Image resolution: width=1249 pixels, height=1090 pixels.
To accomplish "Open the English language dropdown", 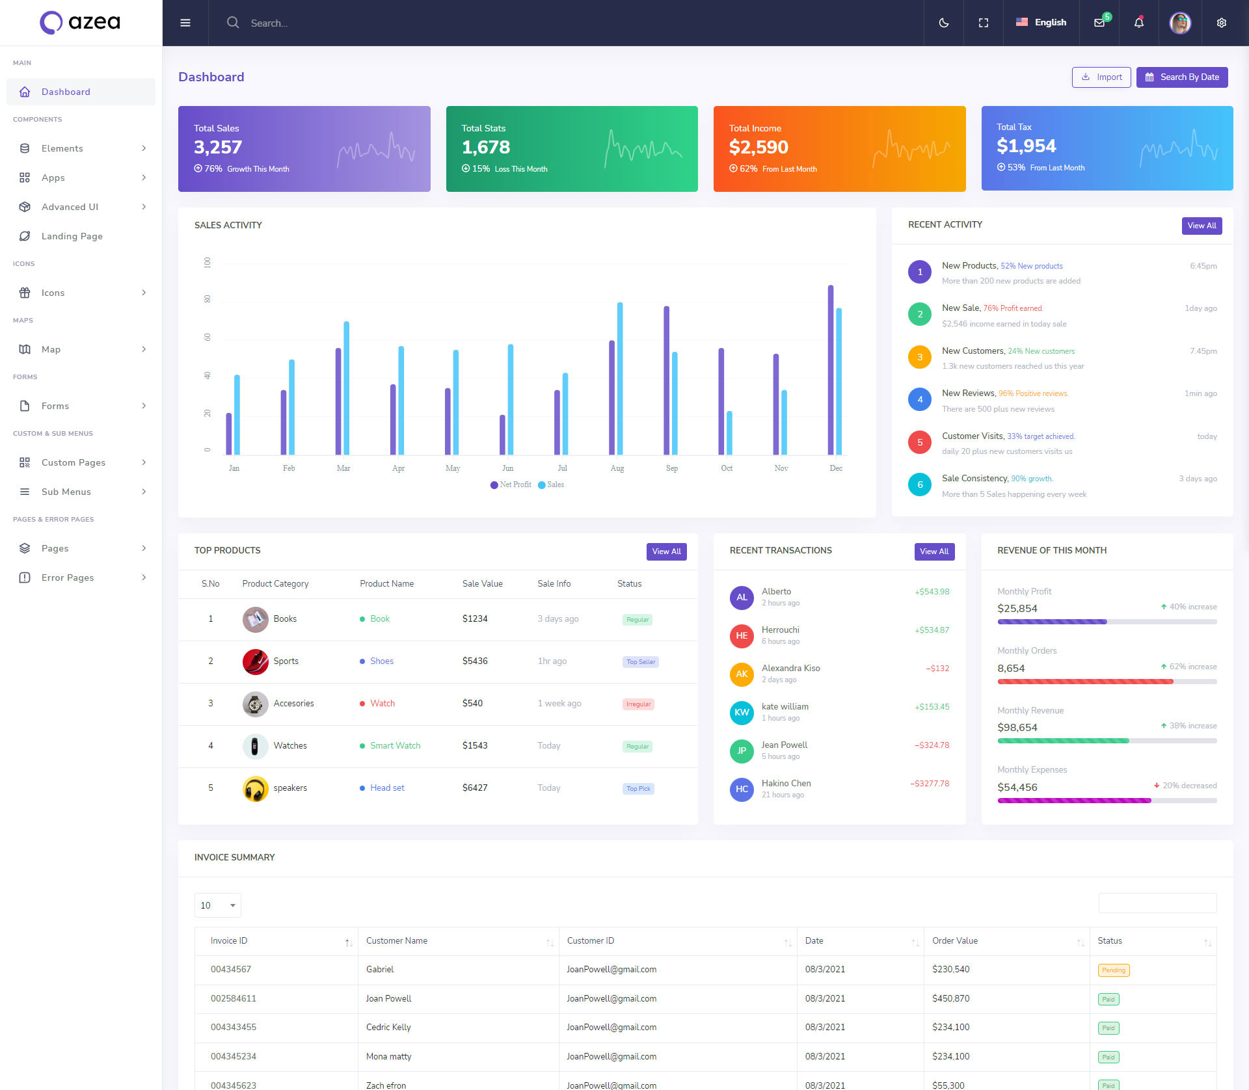I will (x=1041, y=22).
